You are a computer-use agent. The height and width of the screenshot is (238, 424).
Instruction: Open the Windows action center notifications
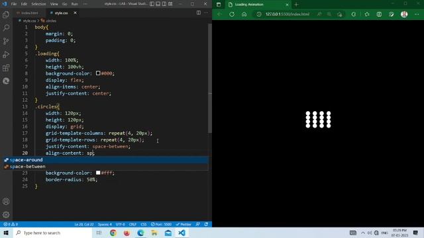point(415,233)
